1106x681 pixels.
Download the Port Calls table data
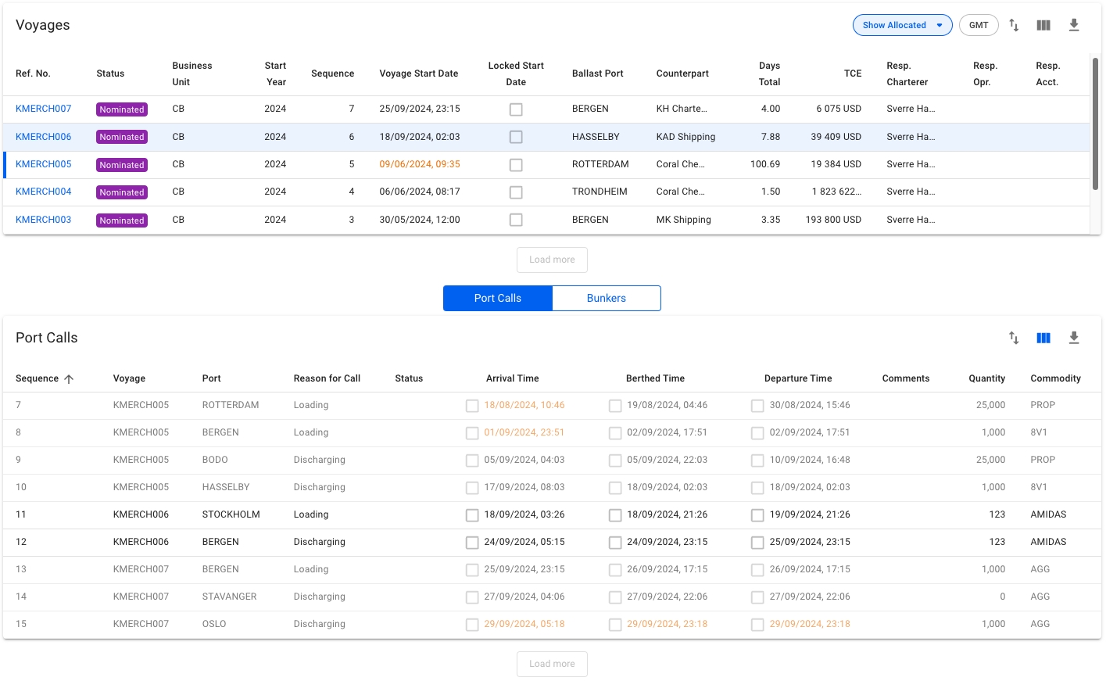[x=1074, y=338]
